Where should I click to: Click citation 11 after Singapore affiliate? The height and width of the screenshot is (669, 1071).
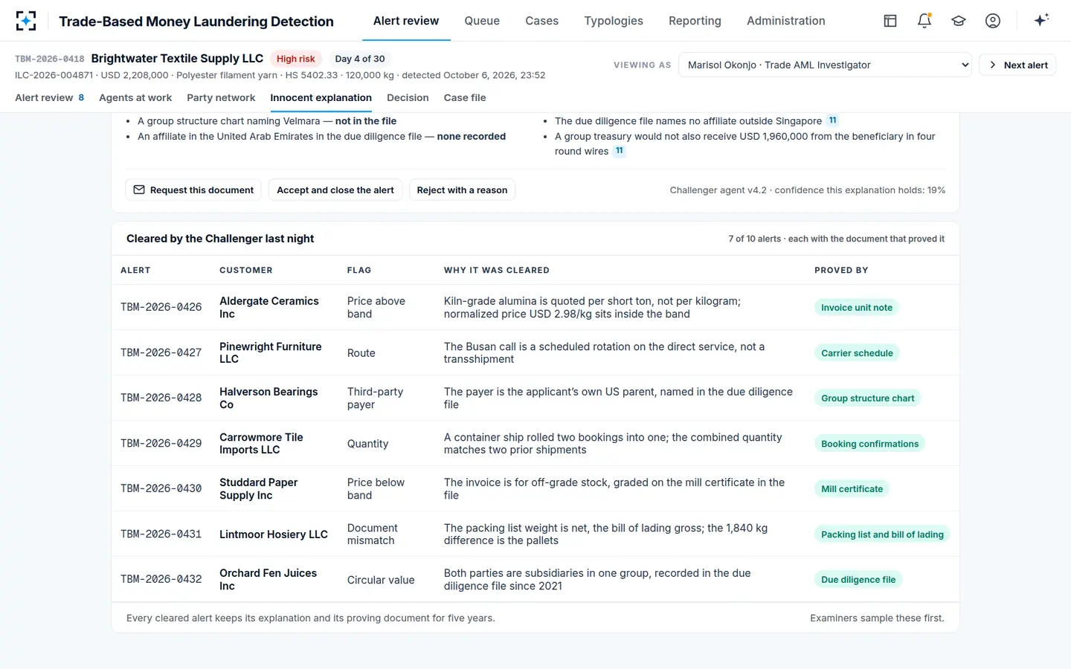tap(833, 120)
